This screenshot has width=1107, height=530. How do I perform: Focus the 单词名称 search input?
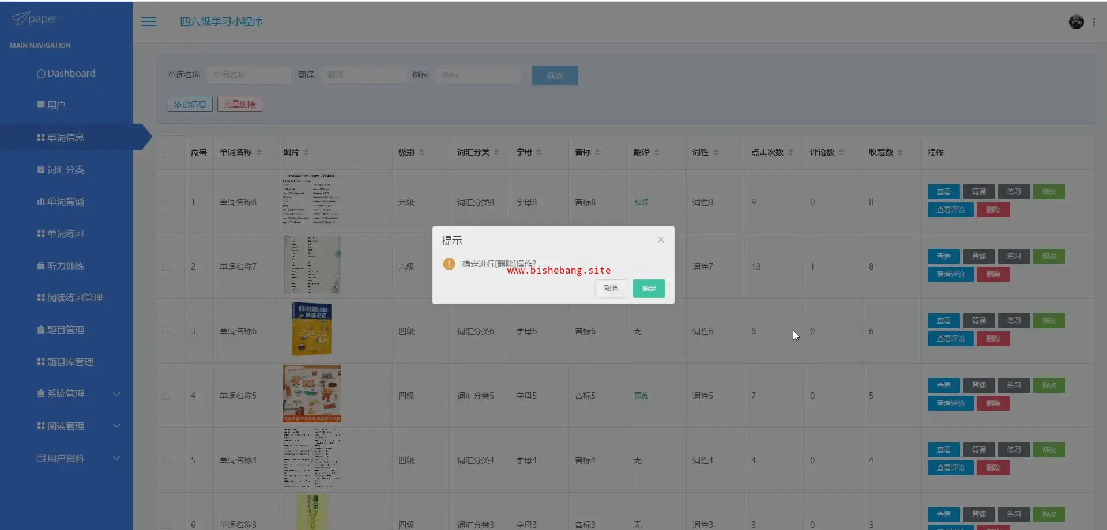[249, 75]
